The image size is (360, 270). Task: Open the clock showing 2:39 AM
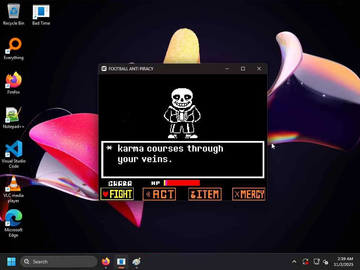[x=344, y=262]
